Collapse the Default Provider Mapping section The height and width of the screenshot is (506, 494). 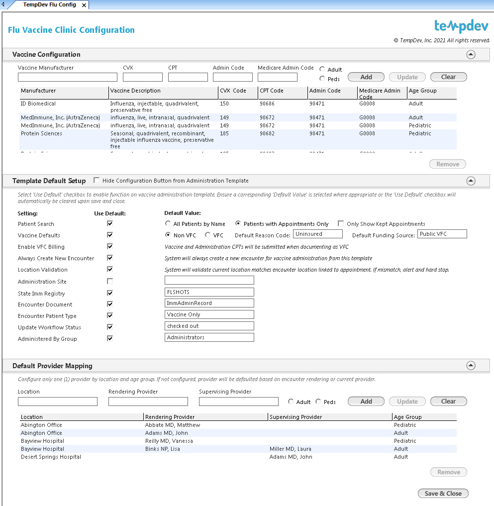(x=471, y=366)
